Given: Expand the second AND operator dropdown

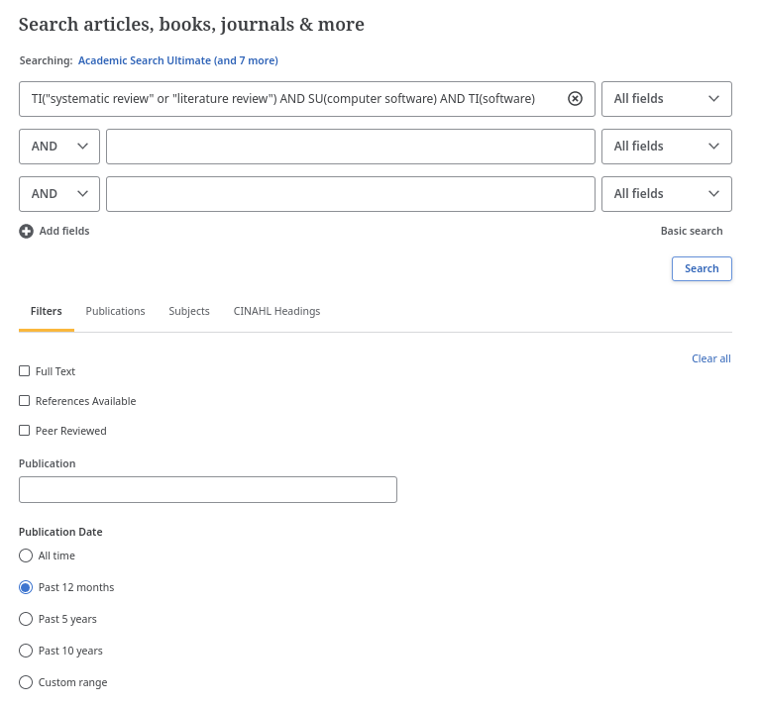Looking at the screenshot, I should [59, 194].
